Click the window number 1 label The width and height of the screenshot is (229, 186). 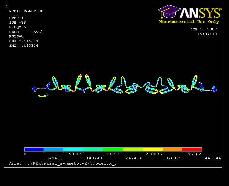pyautogui.click(x=7, y=7)
